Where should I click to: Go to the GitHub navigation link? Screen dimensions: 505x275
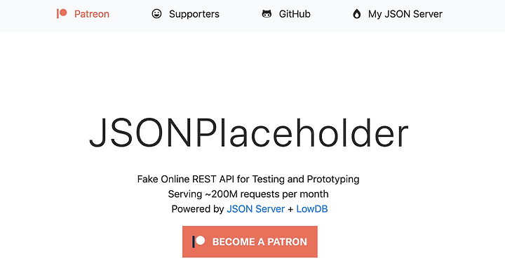point(295,14)
